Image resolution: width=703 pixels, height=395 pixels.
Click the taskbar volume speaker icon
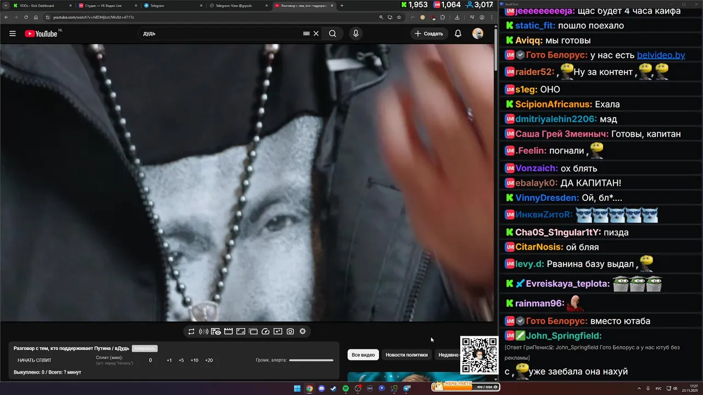click(675, 388)
